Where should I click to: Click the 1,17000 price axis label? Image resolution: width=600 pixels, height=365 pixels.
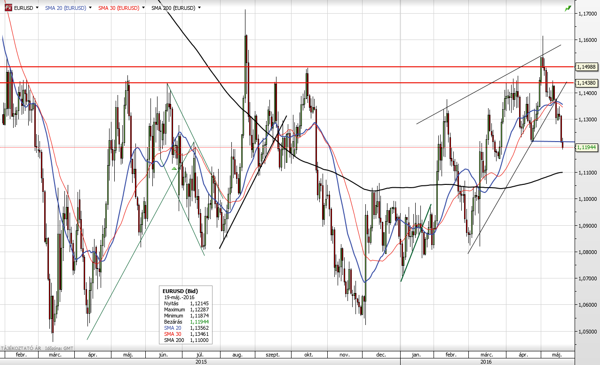pos(587,14)
